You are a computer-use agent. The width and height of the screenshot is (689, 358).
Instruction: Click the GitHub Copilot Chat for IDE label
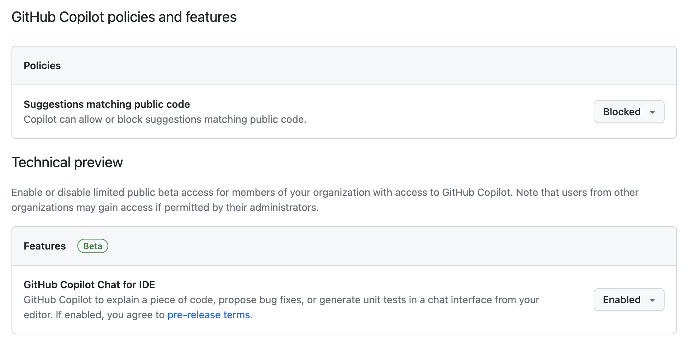click(89, 285)
